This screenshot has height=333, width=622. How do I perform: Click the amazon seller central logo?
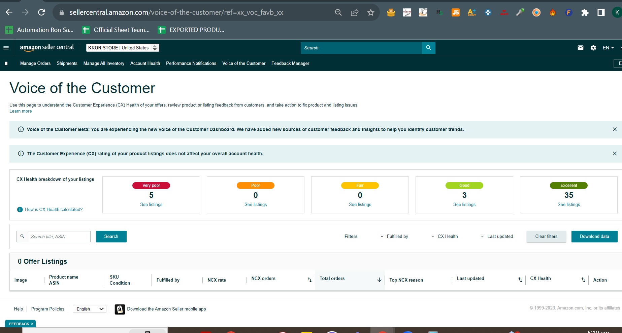[47, 47]
